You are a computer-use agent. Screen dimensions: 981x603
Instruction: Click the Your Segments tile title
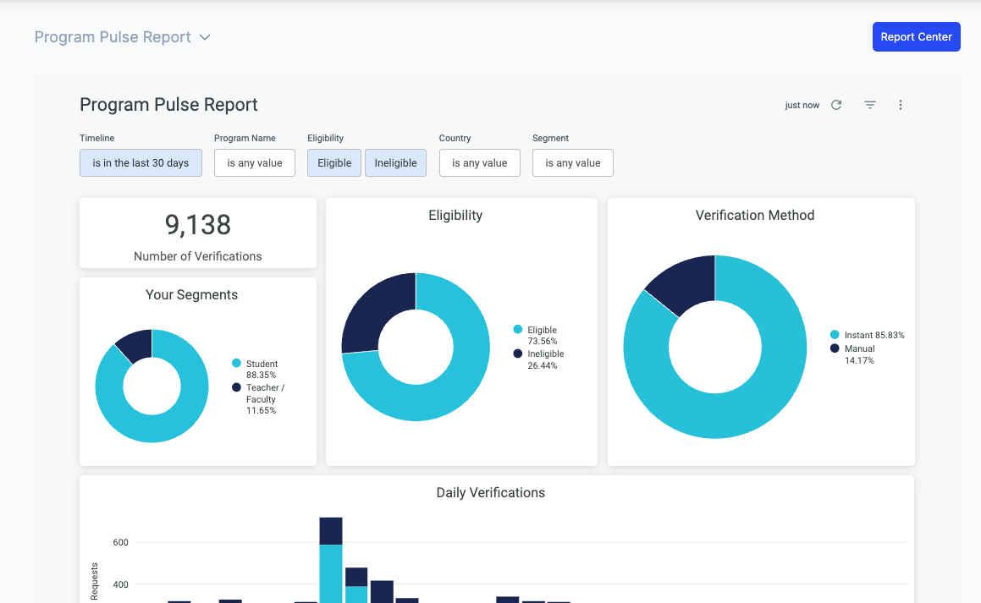191,294
